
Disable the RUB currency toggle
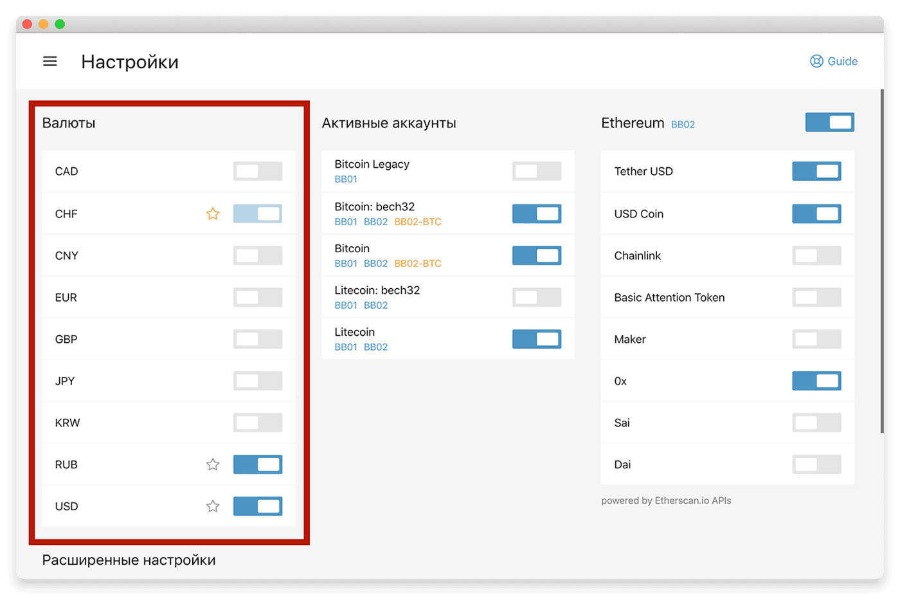pos(258,464)
